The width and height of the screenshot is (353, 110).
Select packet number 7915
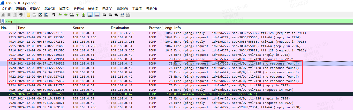click(x=176, y=46)
